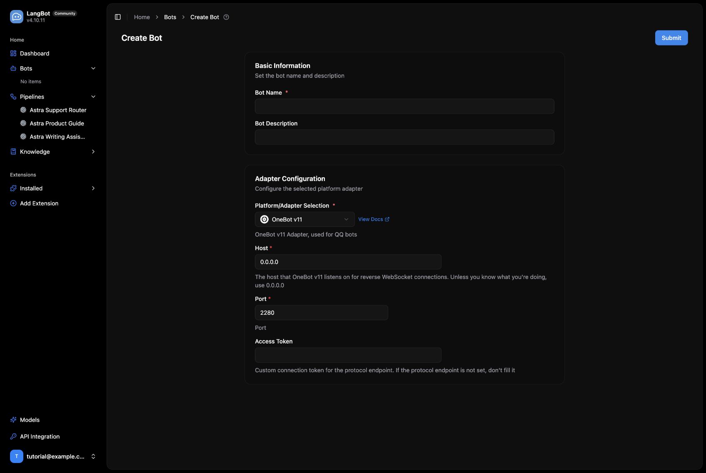Go to Home breadcrumb
The width and height of the screenshot is (706, 473).
point(142,17)
